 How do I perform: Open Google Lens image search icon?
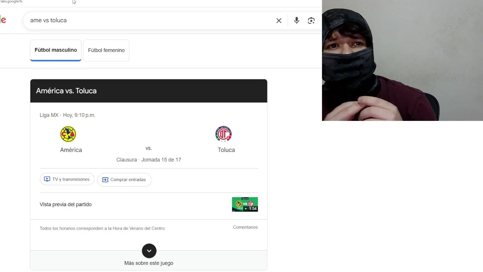point(311,20)
